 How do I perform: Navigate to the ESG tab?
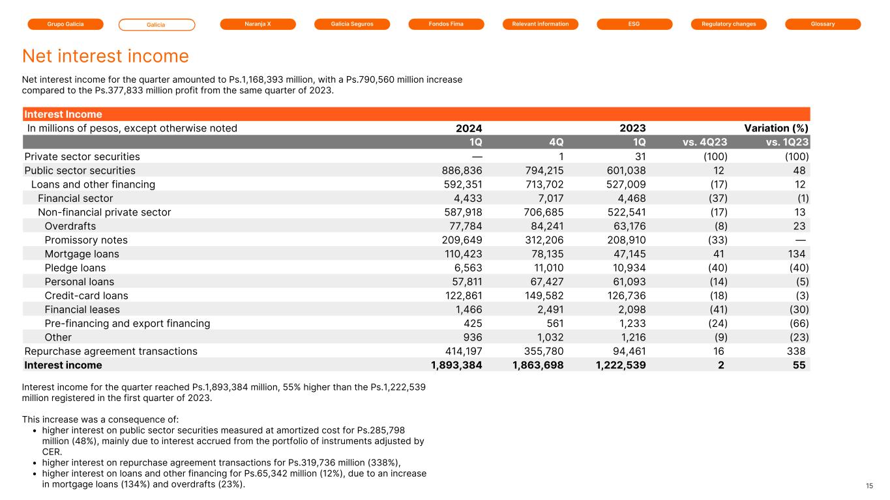[x=634, y=24]
